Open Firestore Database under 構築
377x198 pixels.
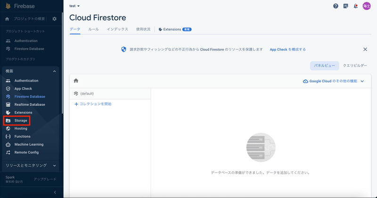point(30,96)
